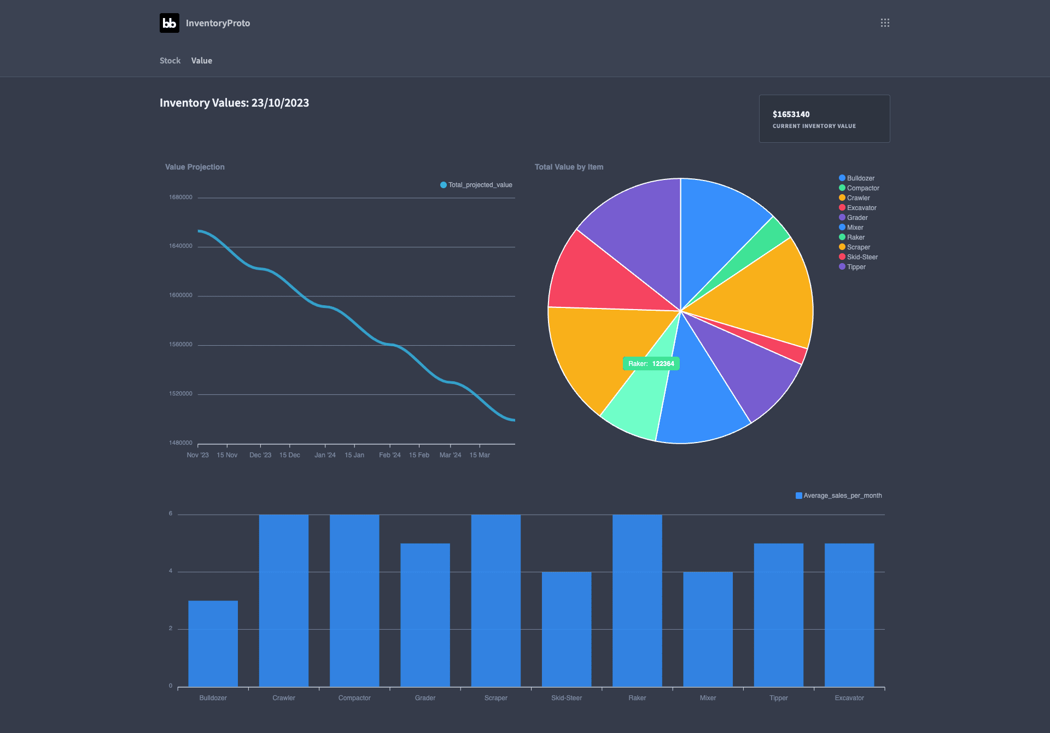Toggle Compactor in the pie chart legend
The image size is (1050, 733).
click(859, 188)
